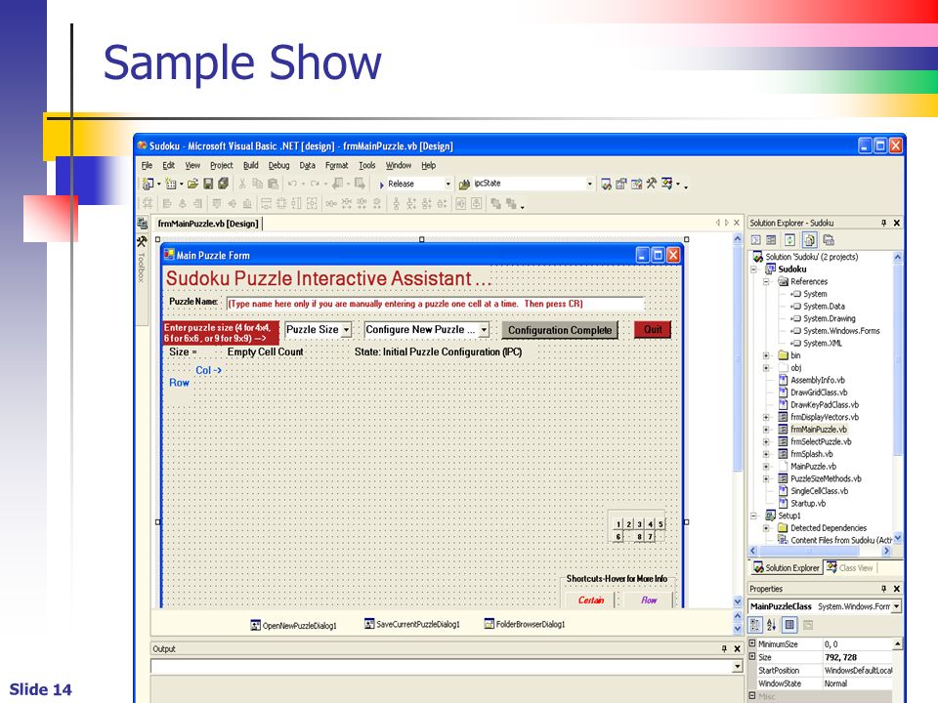
Task: Click Properties icon in Solution Explorer toolbar
Action: pyautogui.click(x=829, y=240)
